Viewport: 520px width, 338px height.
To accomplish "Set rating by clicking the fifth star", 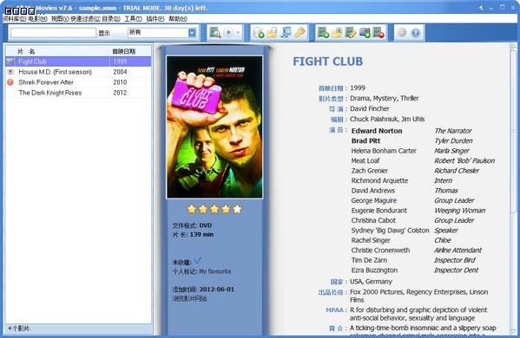I will point(237,209).
